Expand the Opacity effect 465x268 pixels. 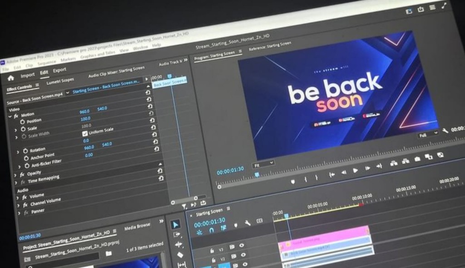pyautogui.click(x=15, y=175)
